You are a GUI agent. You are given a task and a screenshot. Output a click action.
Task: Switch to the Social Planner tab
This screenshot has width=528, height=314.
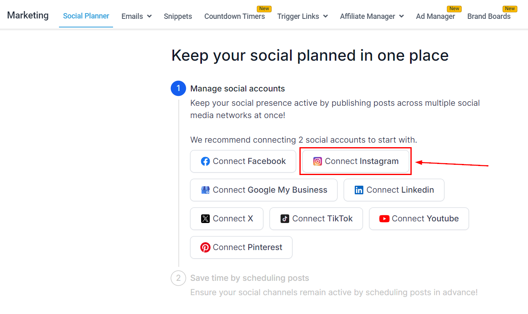[x=86, y=16]
